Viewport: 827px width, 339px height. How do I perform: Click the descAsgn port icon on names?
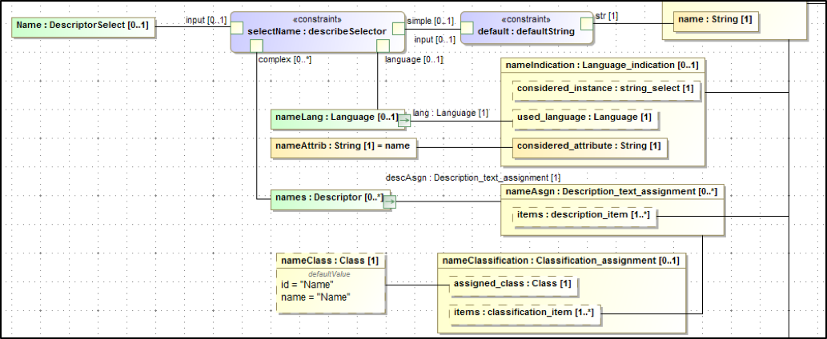click(x=390, y=202)
